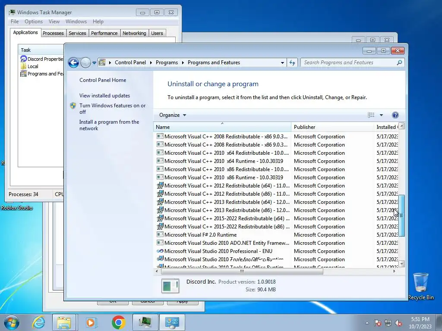Launch Google Chrome from taskbar
442x331 pixels.
[x=119, y=322]
